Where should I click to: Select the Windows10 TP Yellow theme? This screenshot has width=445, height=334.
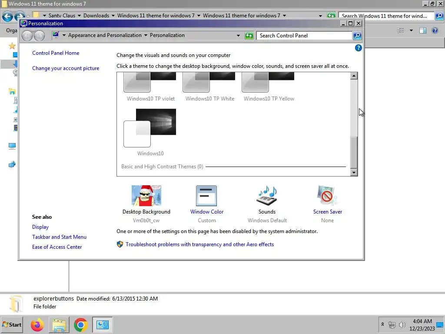coord(269,87)
